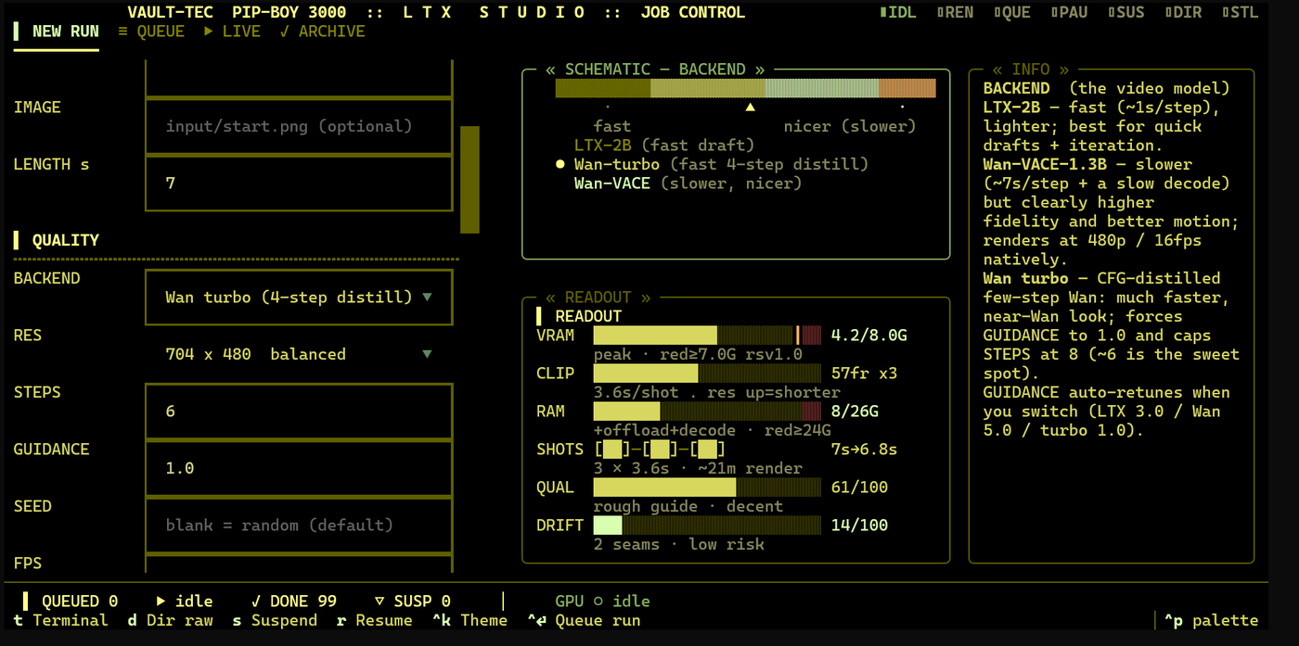The image size is (1299, 646).
Task: Click the GPU idle indicator
Action: 602,602
